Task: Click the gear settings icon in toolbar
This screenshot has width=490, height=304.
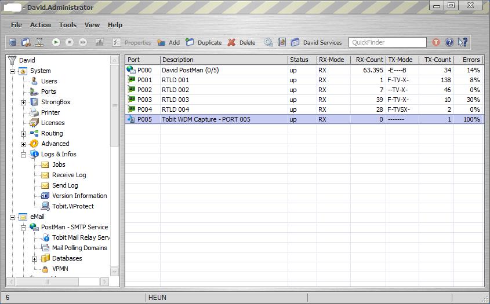Action: 268,42
